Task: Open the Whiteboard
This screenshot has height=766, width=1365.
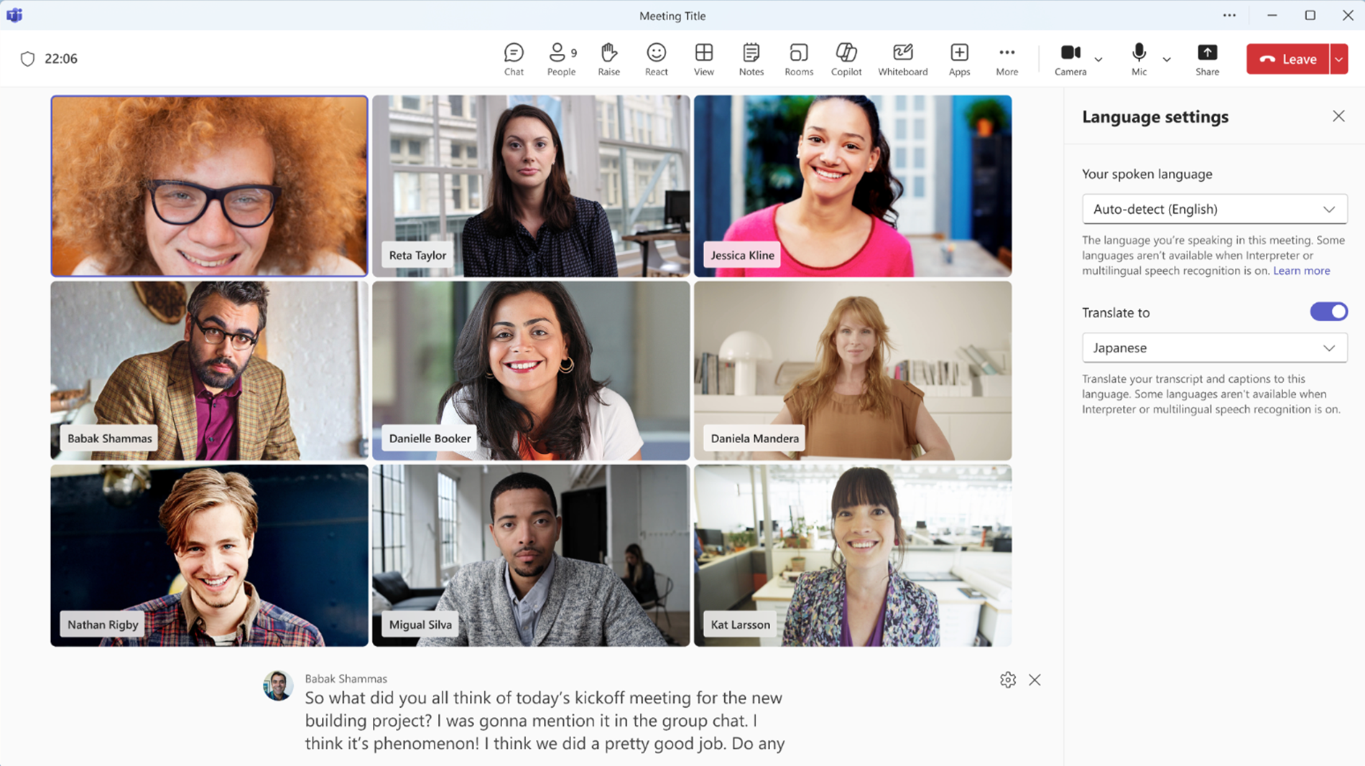Action: pos(902,59)
